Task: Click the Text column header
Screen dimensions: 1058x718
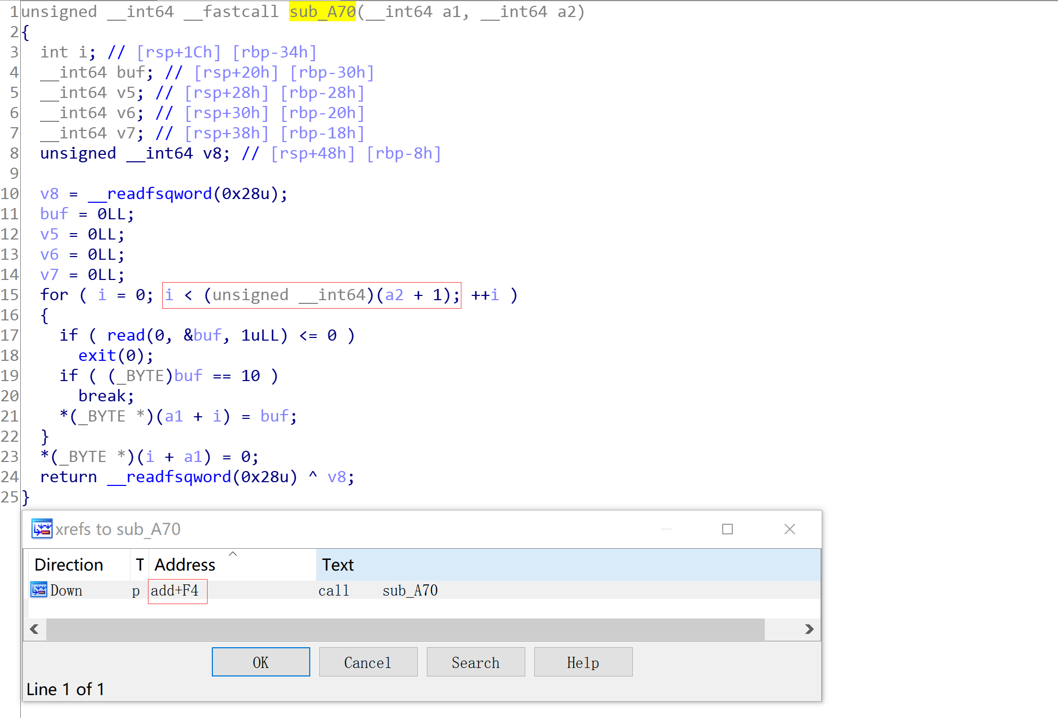Action: 338,565
